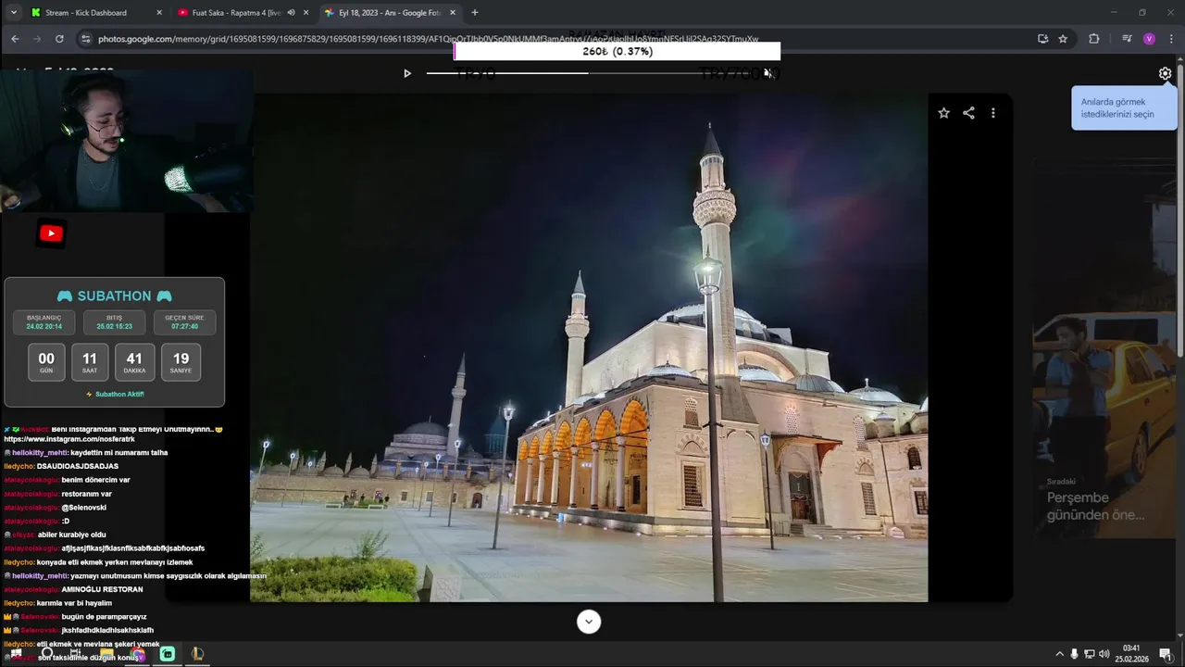Open the green app icon in taskbar
This screenshot has height=667, width=1185.
[x=168, y=654]
